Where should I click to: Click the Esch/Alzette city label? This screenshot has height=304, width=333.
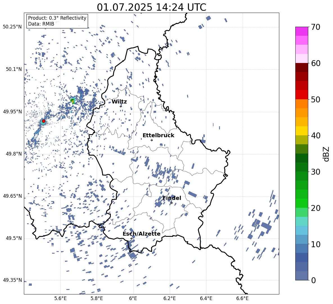141,234
